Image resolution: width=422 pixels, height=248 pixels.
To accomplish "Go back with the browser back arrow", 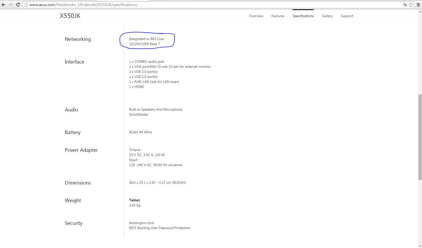I will point(4,5).
